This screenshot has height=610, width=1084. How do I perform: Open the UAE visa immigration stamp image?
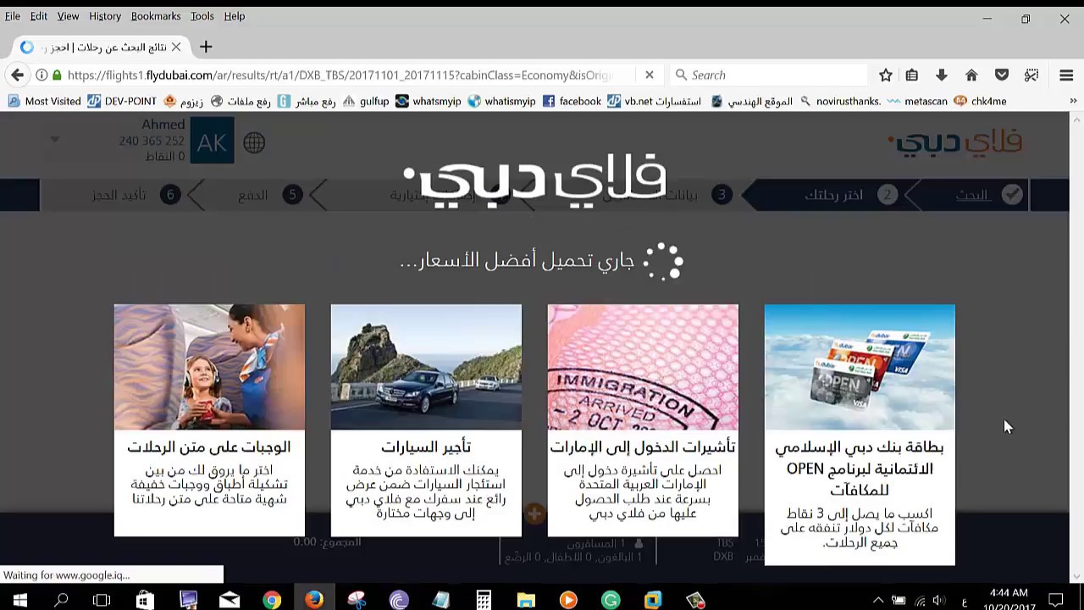(643, 367)
